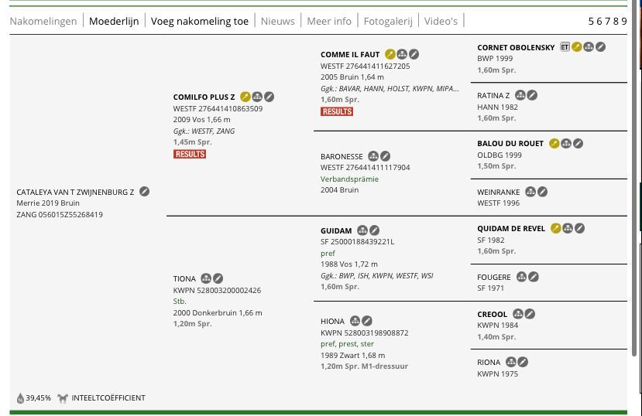Click edit pencil next to Creool
This screenshot has width=642, height=416.
point(530,314)
